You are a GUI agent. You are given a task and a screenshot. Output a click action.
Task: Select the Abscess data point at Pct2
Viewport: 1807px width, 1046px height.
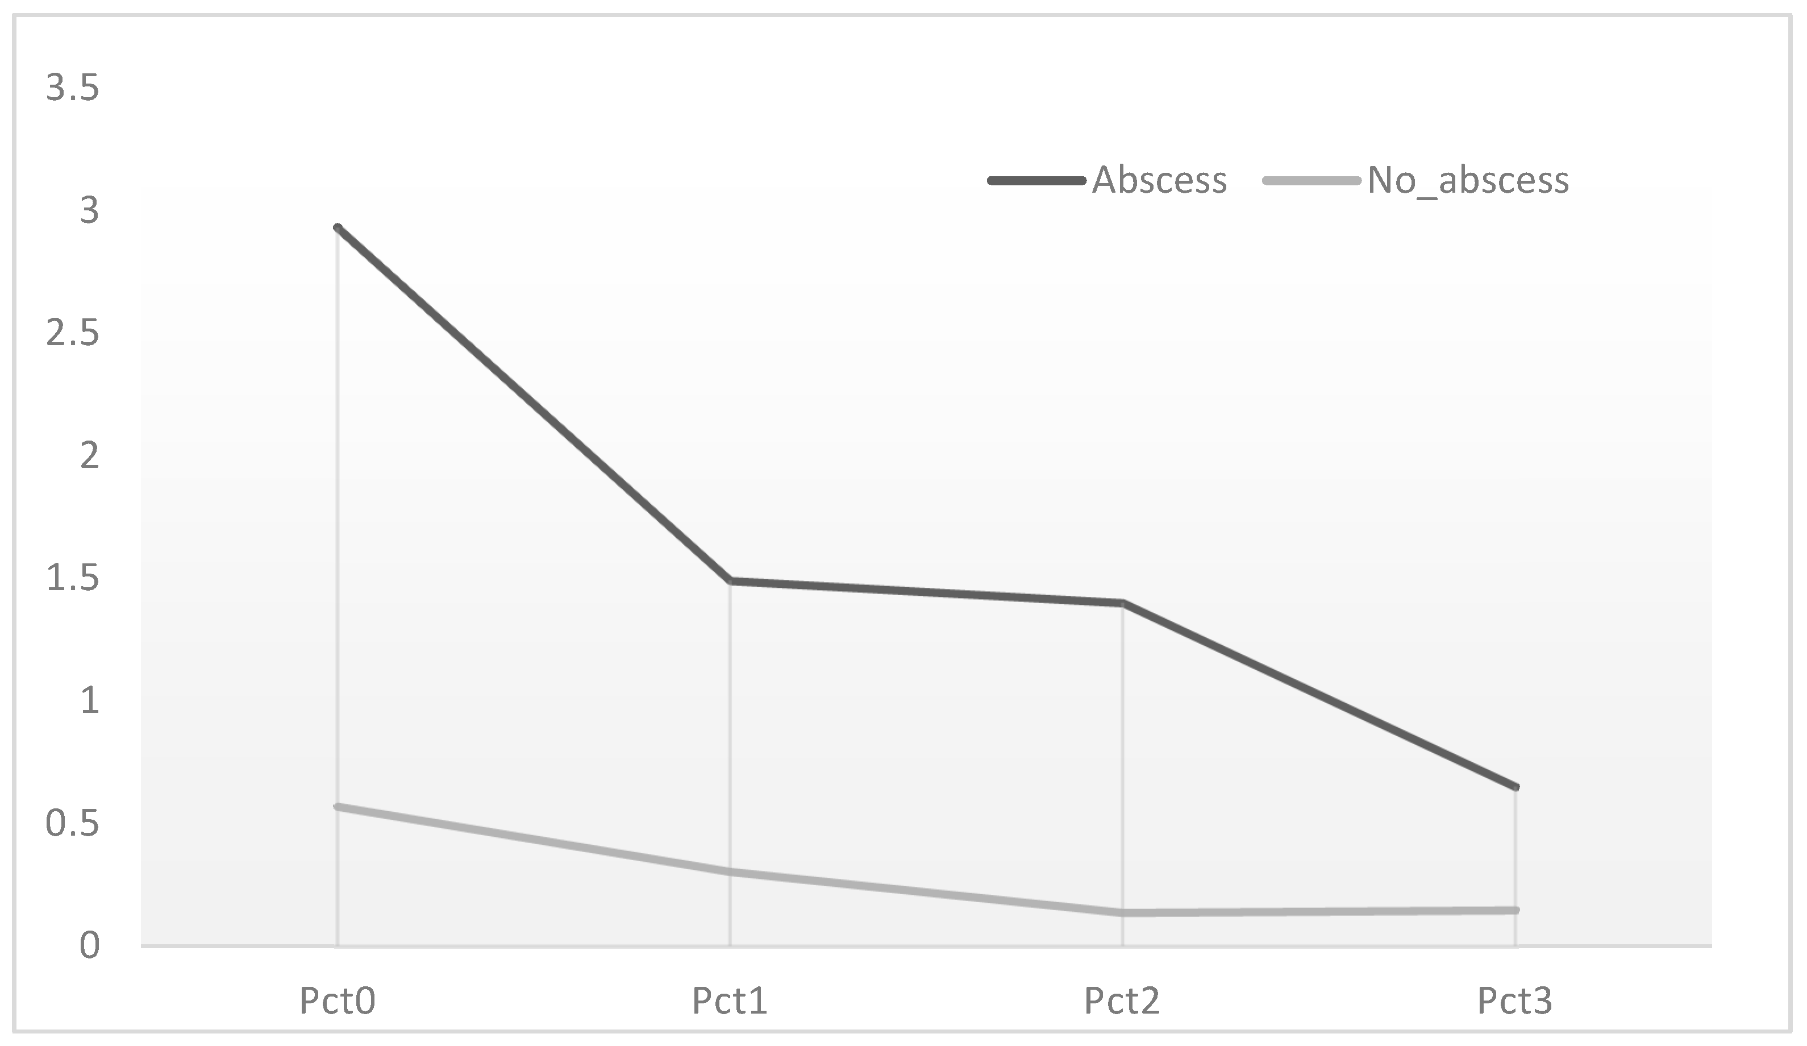1122,603
